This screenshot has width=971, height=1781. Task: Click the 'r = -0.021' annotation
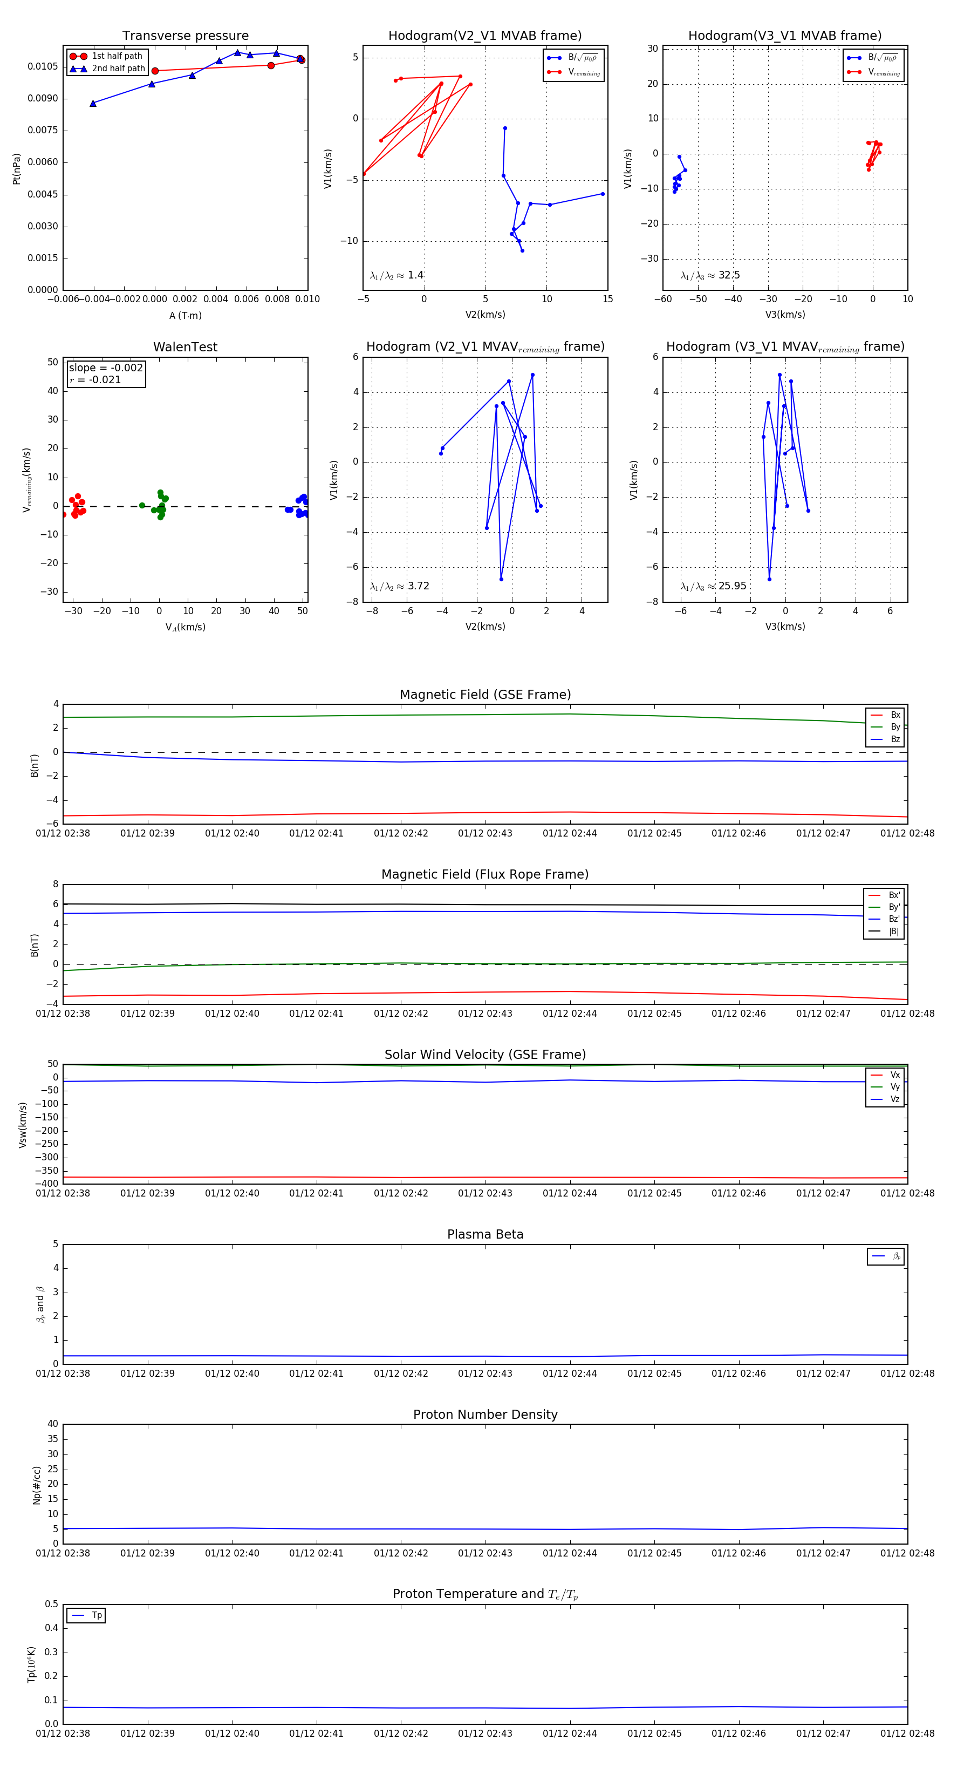coord(95,379)
